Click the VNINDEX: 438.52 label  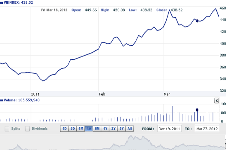tap(18, 2)
